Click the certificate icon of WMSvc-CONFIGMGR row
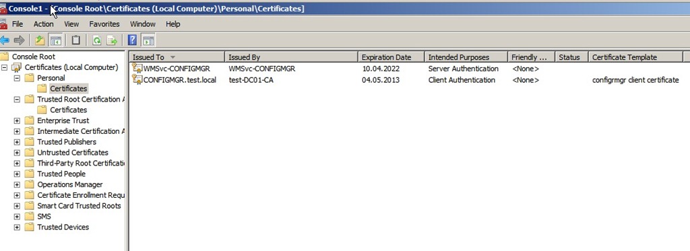Screen dimensions: 690x251 point(137,69)
